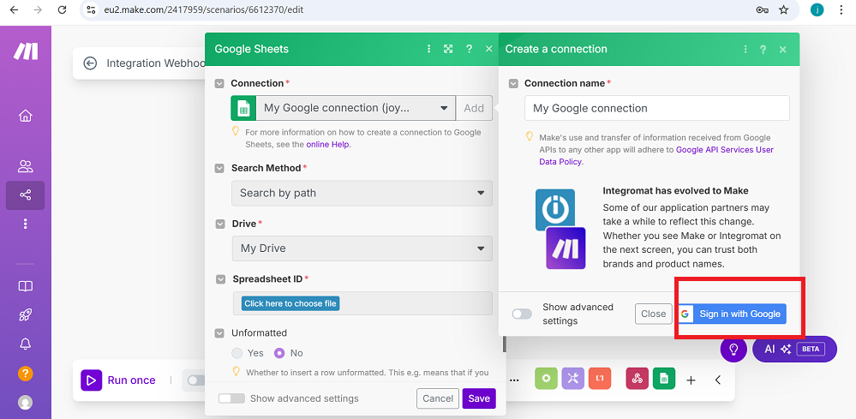Screen dimensions: 856x419
Task: Save the Google Sheets module settings
Action: 479,398
